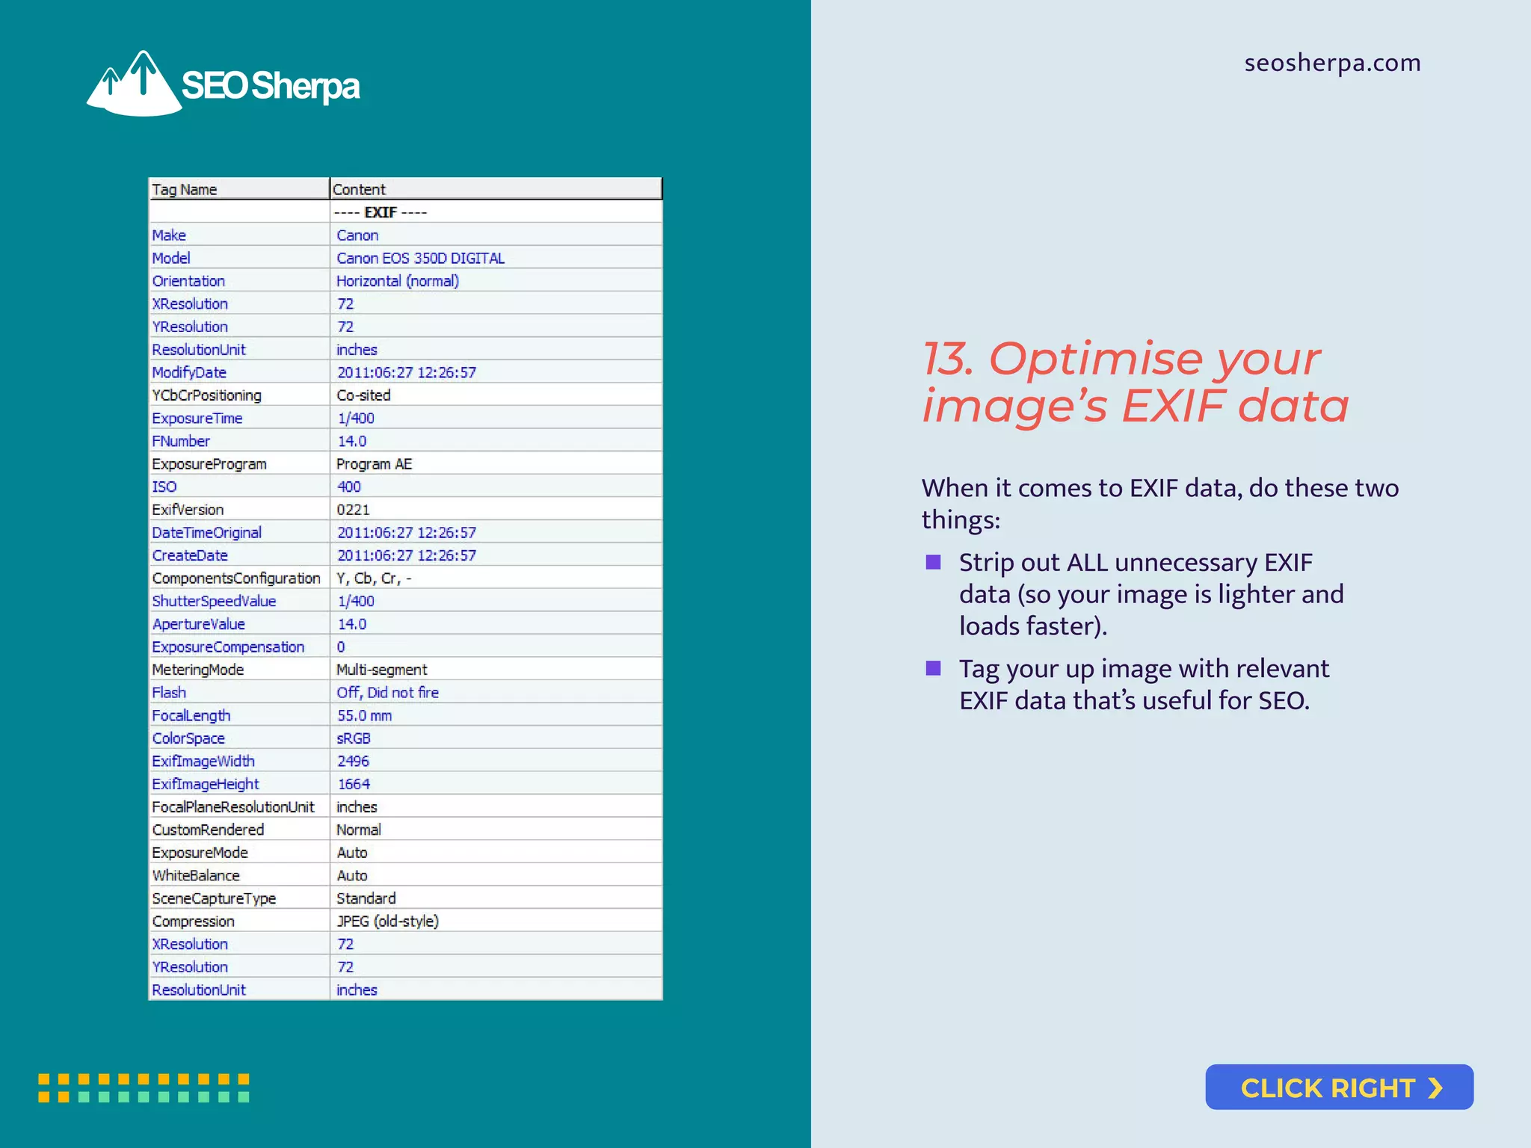The width and height of the screenshot is (1531, 1148).
Task: Click the 'JPEG (old-style)' value
Action: click(x=387, y=922)
